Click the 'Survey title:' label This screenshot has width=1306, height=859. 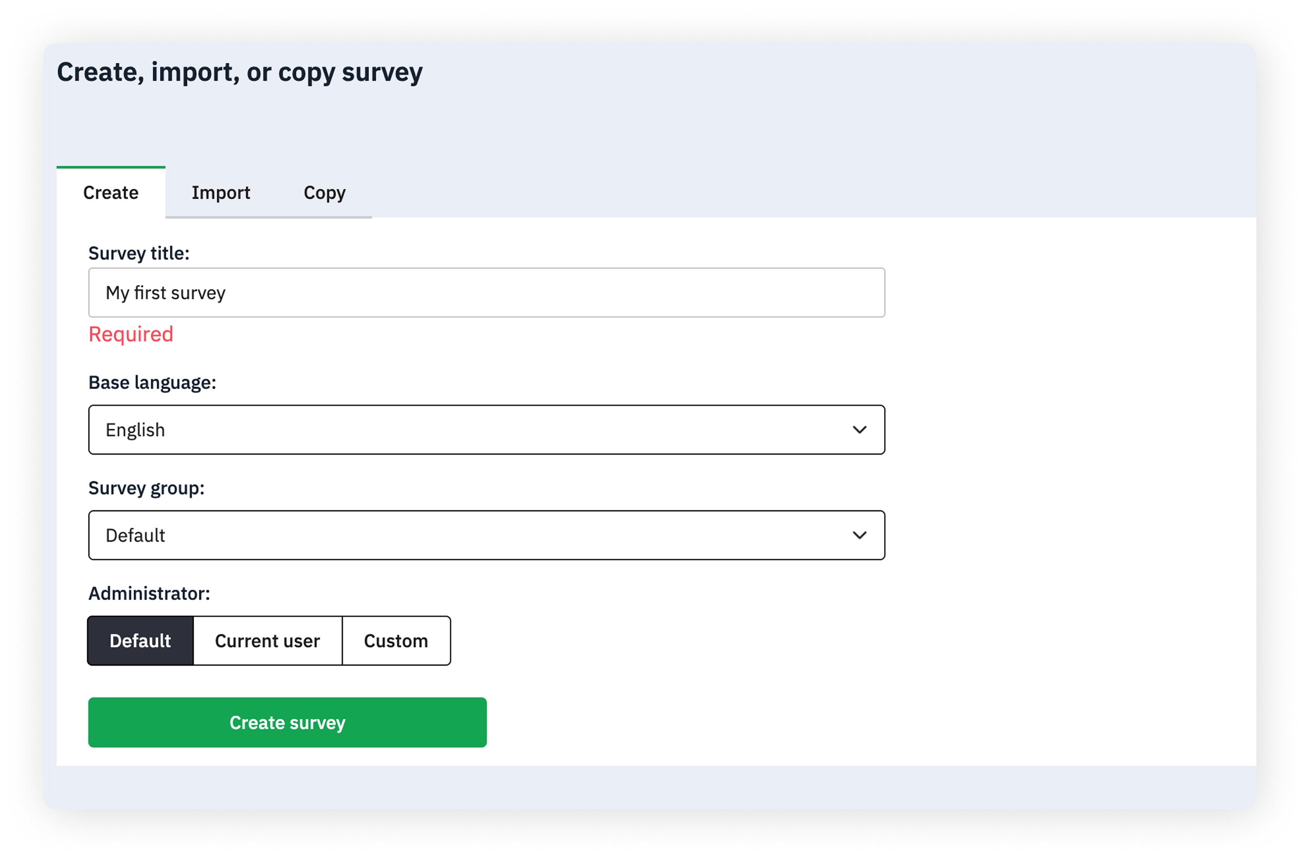139,253
